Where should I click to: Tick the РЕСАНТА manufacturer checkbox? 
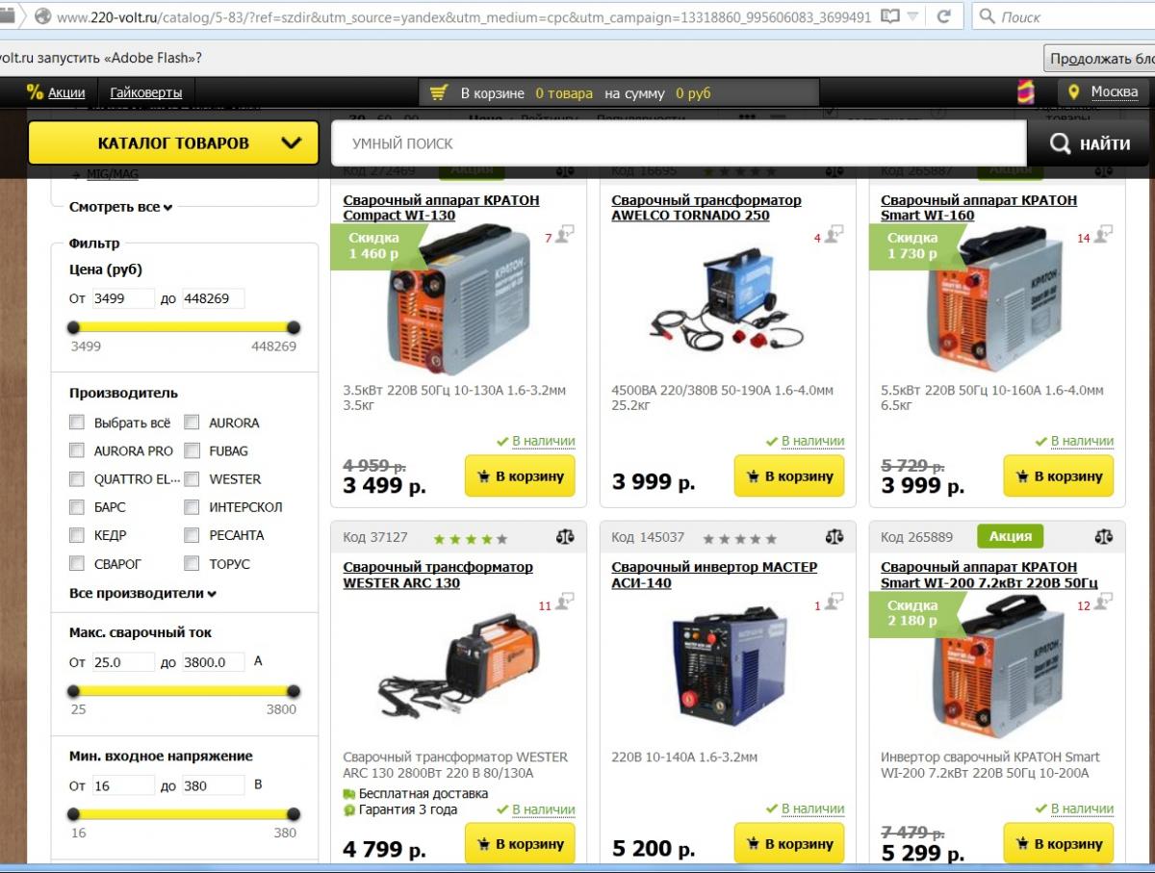(x=192, y=535)
